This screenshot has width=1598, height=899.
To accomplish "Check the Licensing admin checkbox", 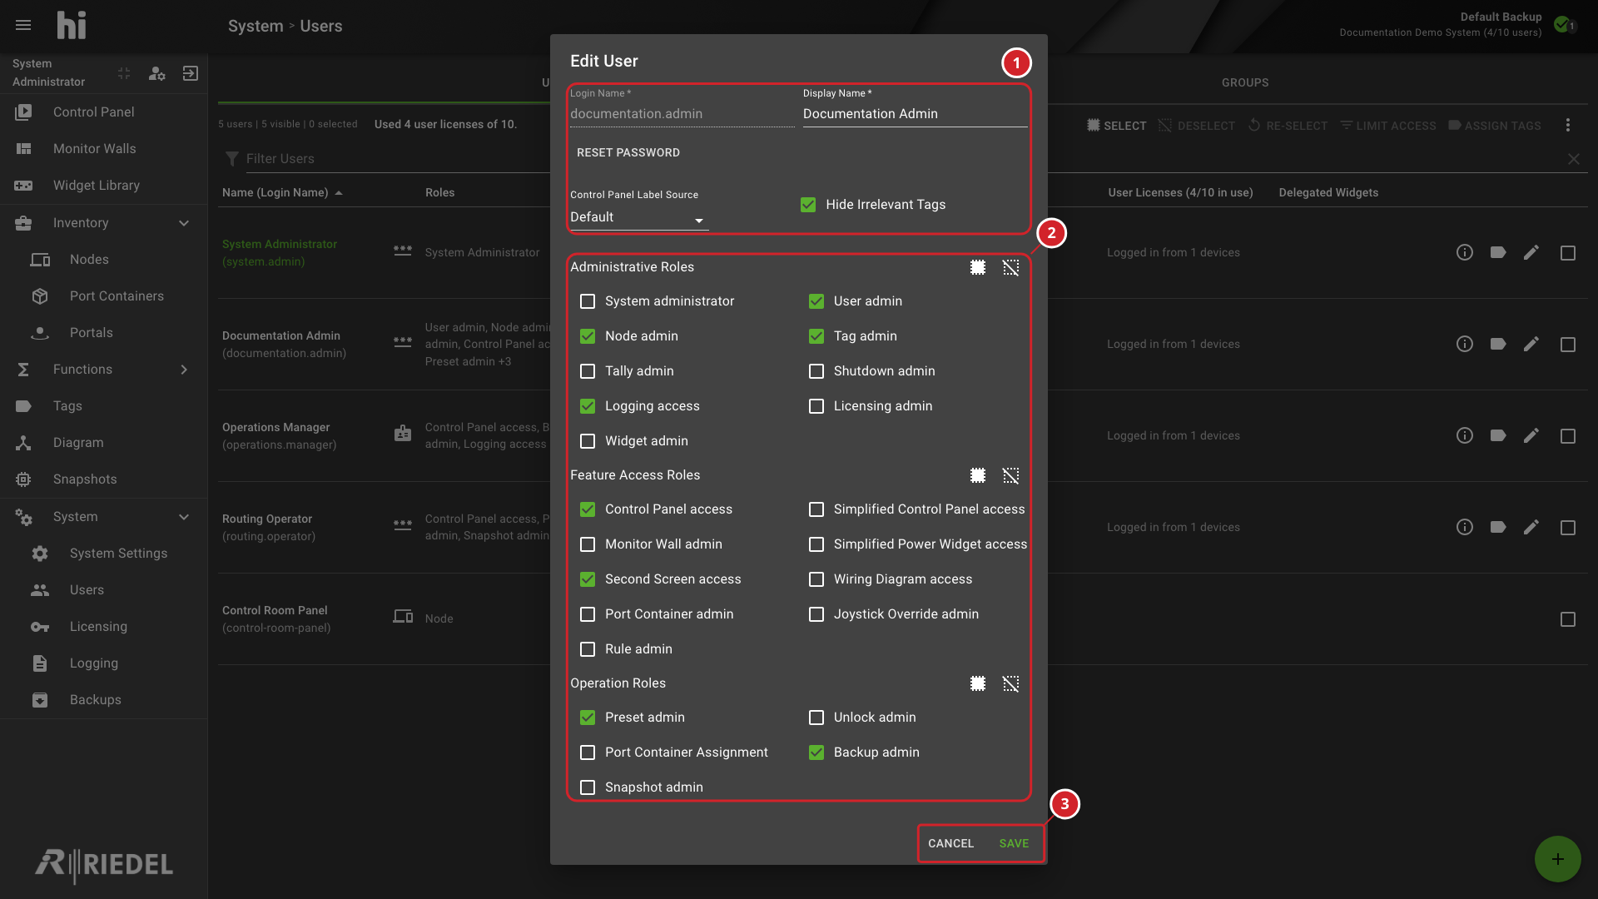I will point(816,406).
